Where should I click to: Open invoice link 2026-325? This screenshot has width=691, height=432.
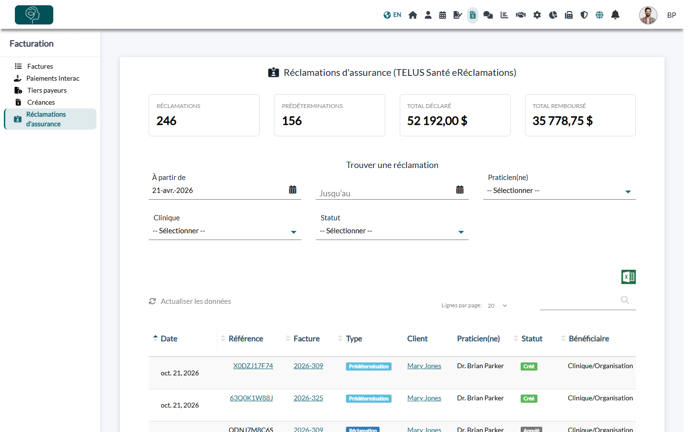point(309,398)
